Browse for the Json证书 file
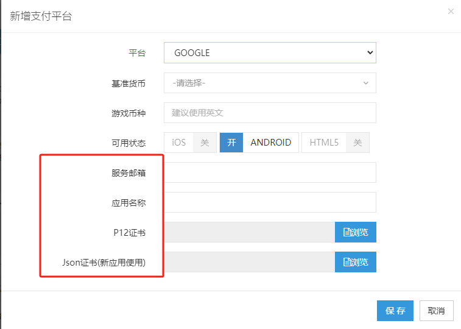The image size is (461, 329). point(356,262)
